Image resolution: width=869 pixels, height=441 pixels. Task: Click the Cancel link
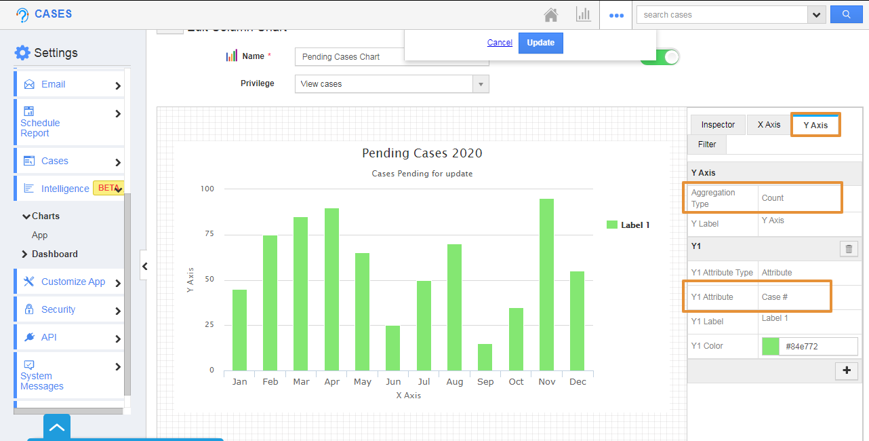[x=500, y=43]
